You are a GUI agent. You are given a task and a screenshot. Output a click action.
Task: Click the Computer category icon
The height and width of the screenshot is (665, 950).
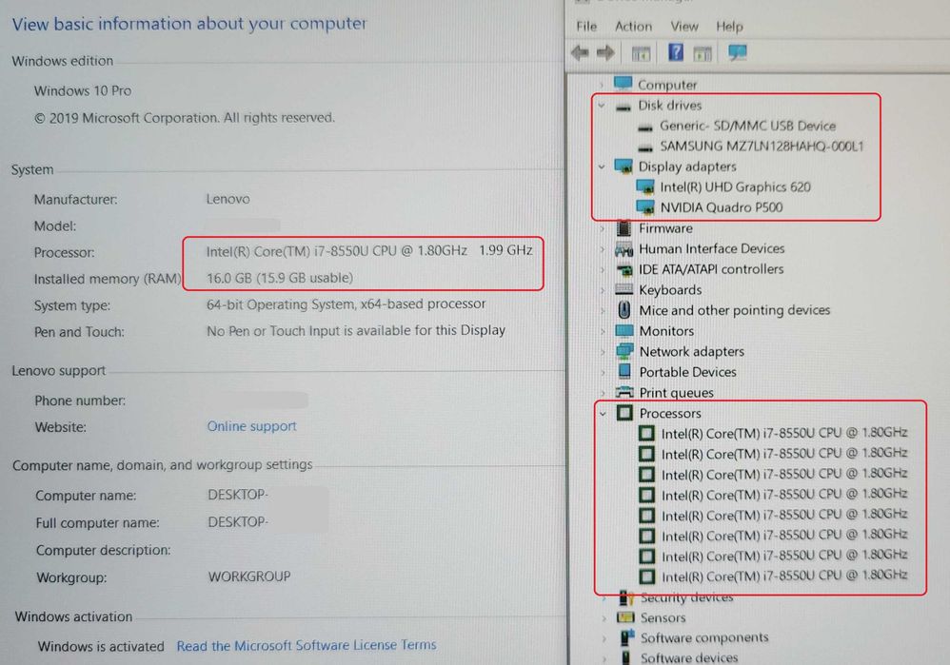pos(623,84)
